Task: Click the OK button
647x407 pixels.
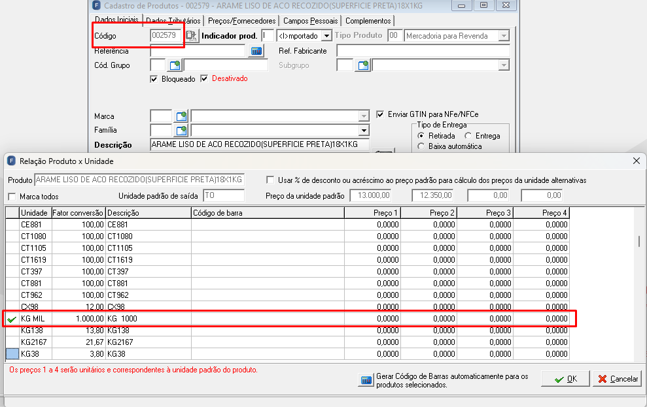Action: [566, 378]
